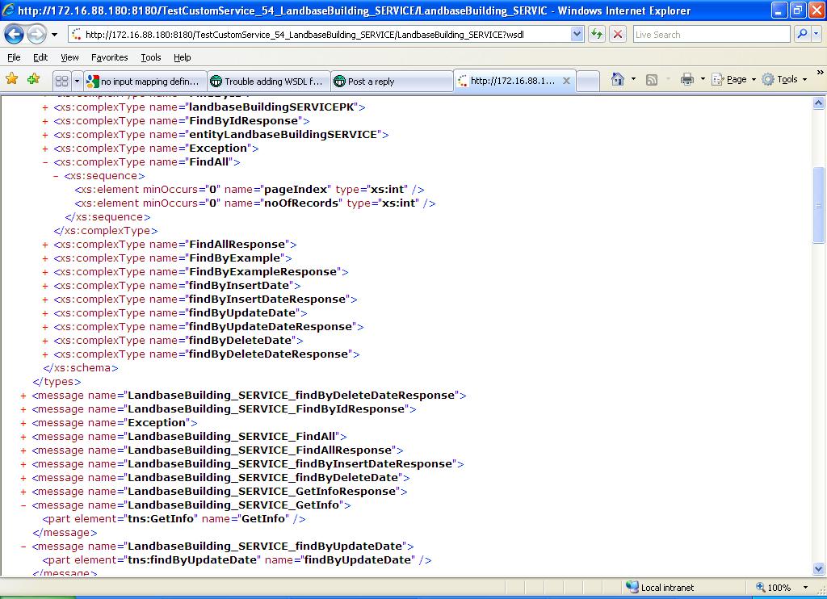Close the current http://172.16.88.1 tab
The height and width of the screenshot is (599, 827).
(x=566, y=81)
